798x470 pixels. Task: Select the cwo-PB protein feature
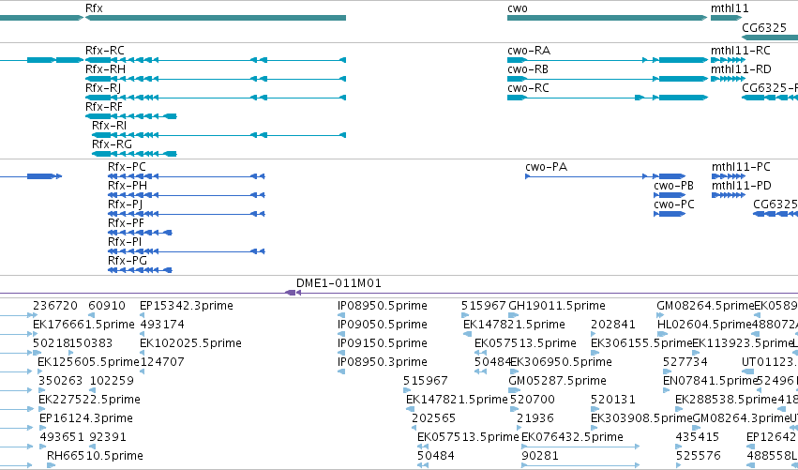click(670, 195)
